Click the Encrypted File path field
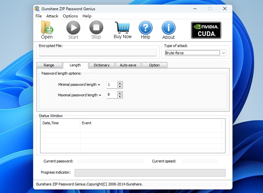Screen dimensions: 263x193 click(x=98, y=53)
